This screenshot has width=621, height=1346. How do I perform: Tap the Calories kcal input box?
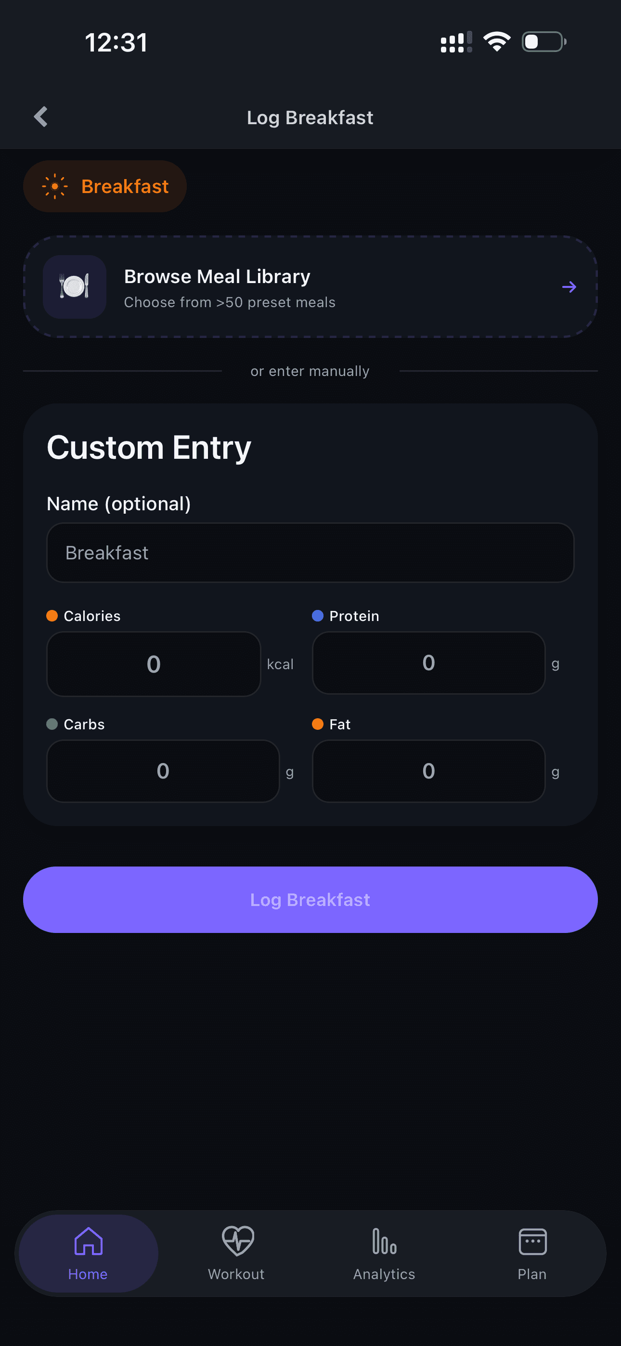[154, 664]
